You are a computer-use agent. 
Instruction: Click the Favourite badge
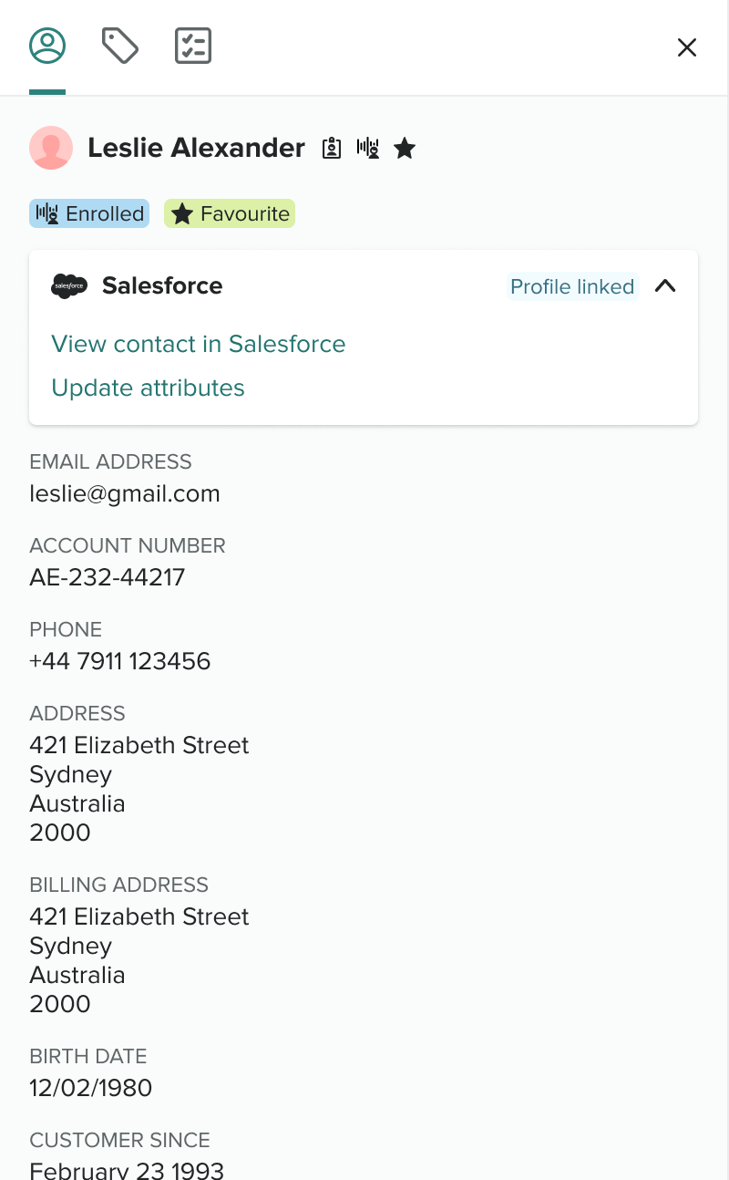230,213
